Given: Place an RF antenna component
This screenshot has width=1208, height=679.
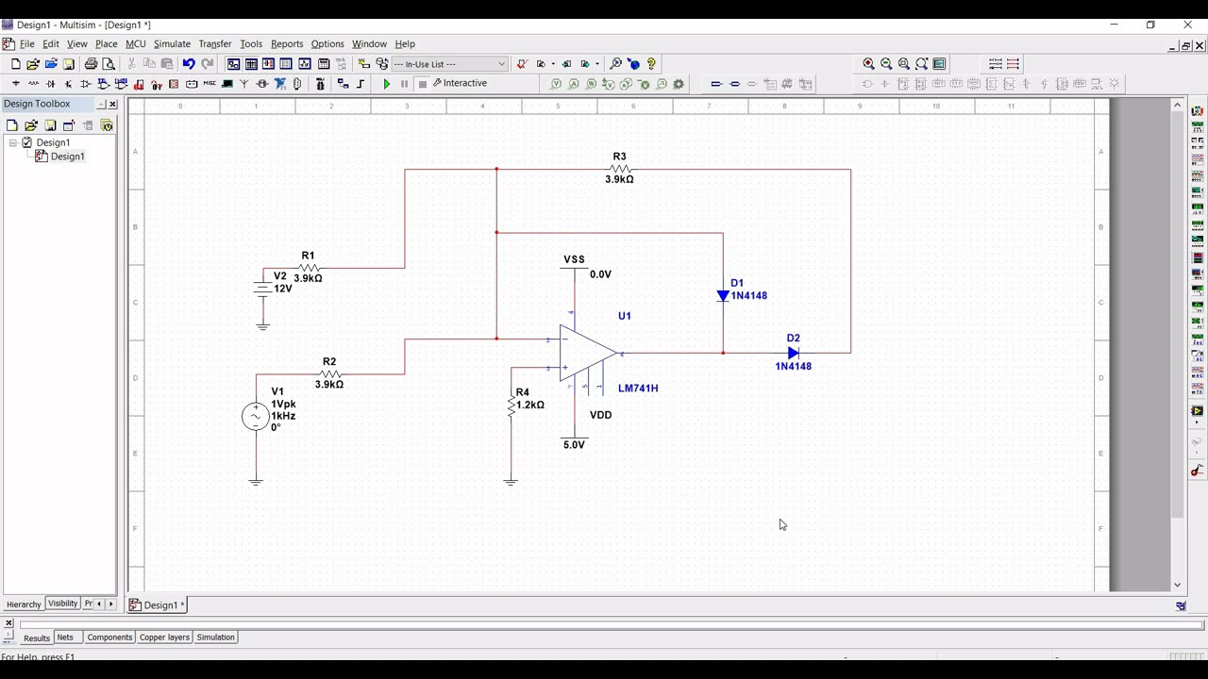Looking at the screenshot, I should tap(244, 84).
